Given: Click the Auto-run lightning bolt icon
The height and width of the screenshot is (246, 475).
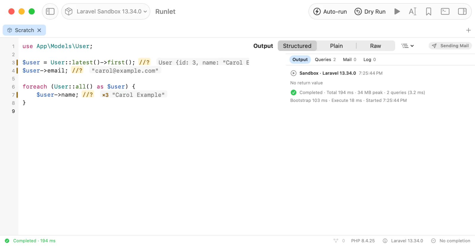Looking at the screenshot, I should [317, 12].
